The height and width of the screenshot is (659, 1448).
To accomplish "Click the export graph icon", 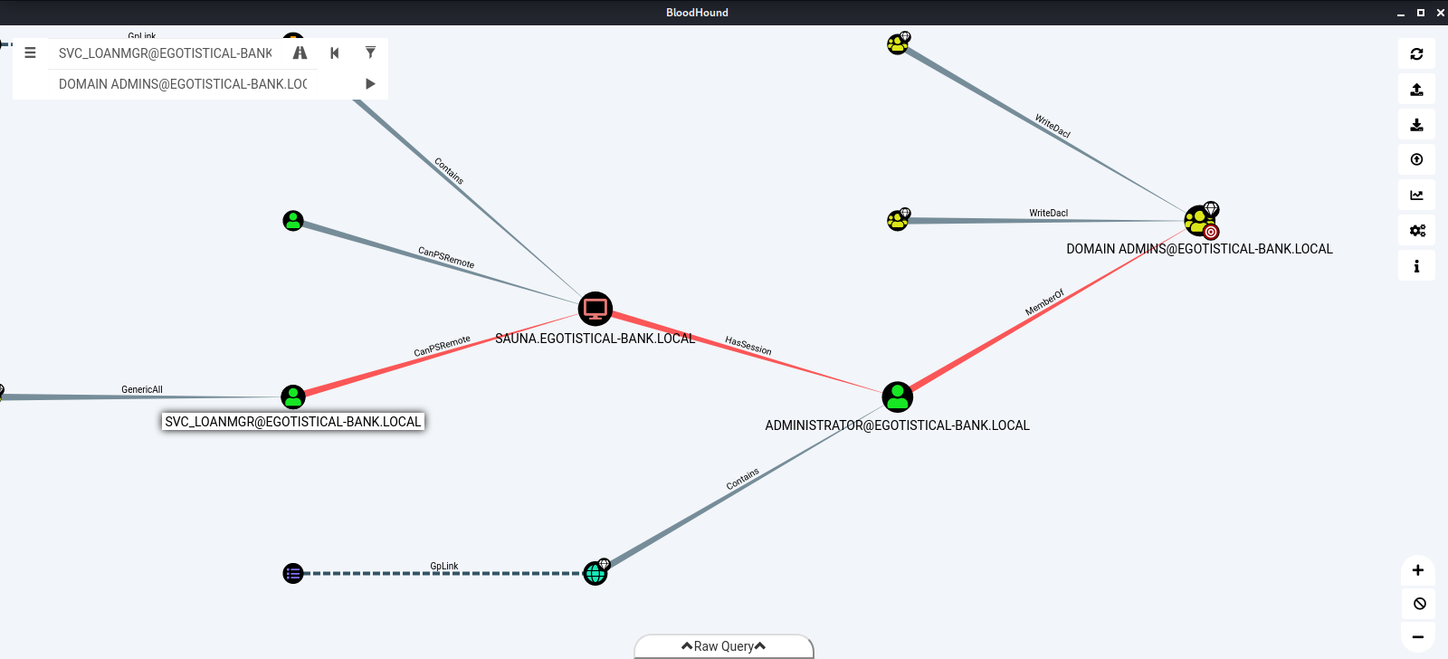I will click(x=1416, y=90).
